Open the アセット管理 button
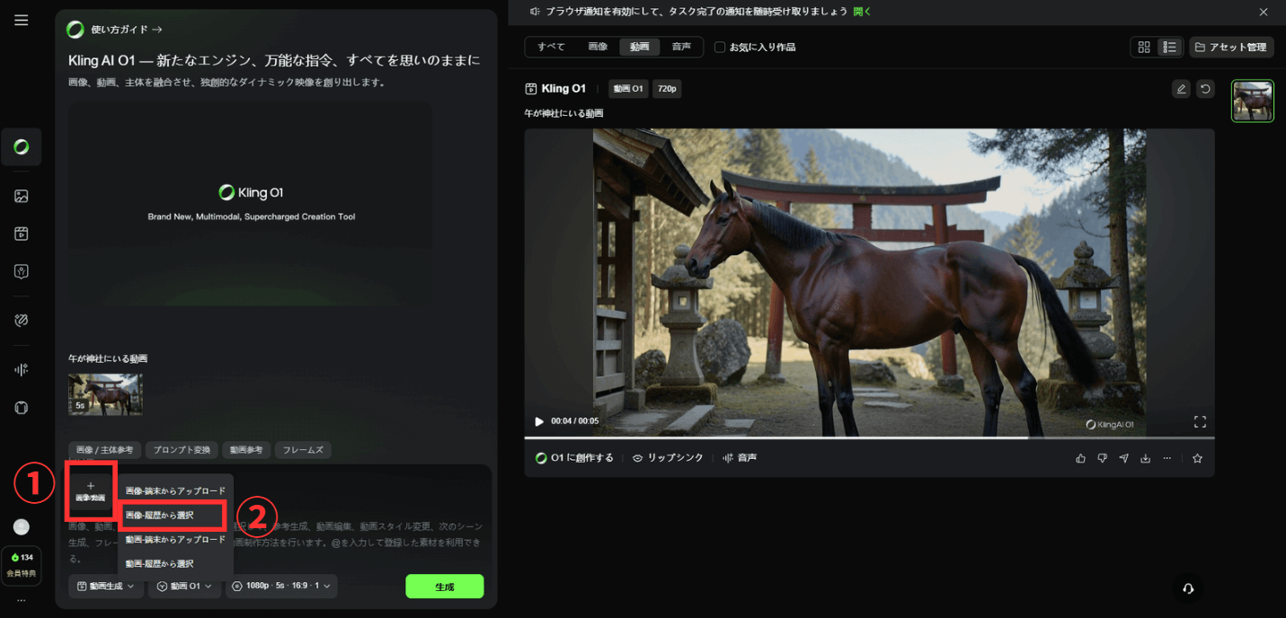The height and width of the screenshot is (618, 1286). coord(1230,47)
